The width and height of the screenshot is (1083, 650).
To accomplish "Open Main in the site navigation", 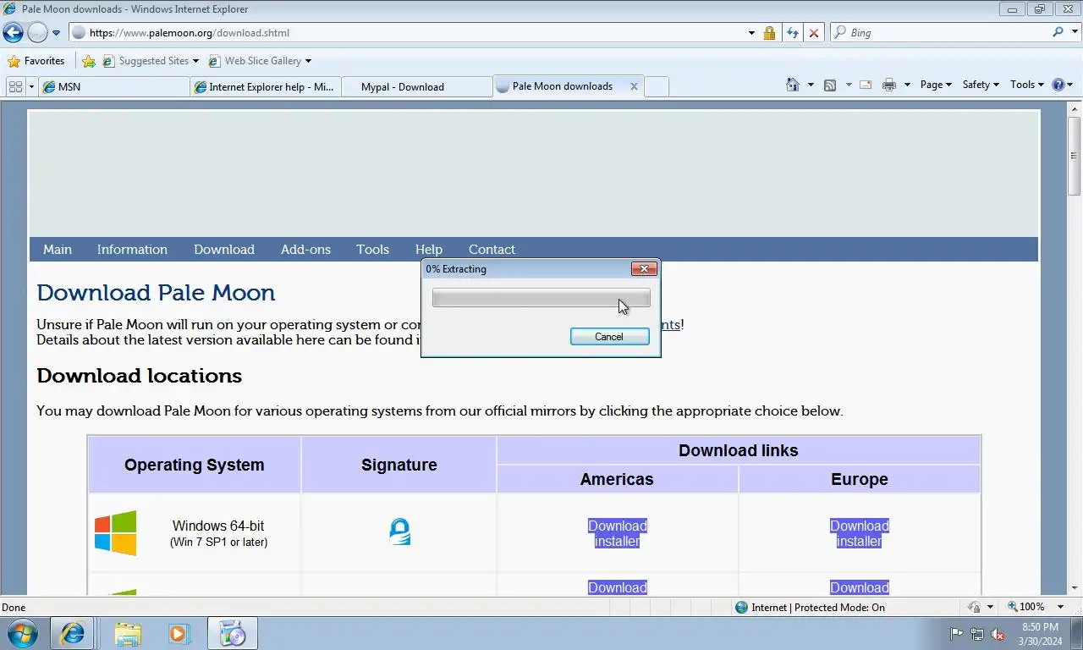I will pos(58,250).
